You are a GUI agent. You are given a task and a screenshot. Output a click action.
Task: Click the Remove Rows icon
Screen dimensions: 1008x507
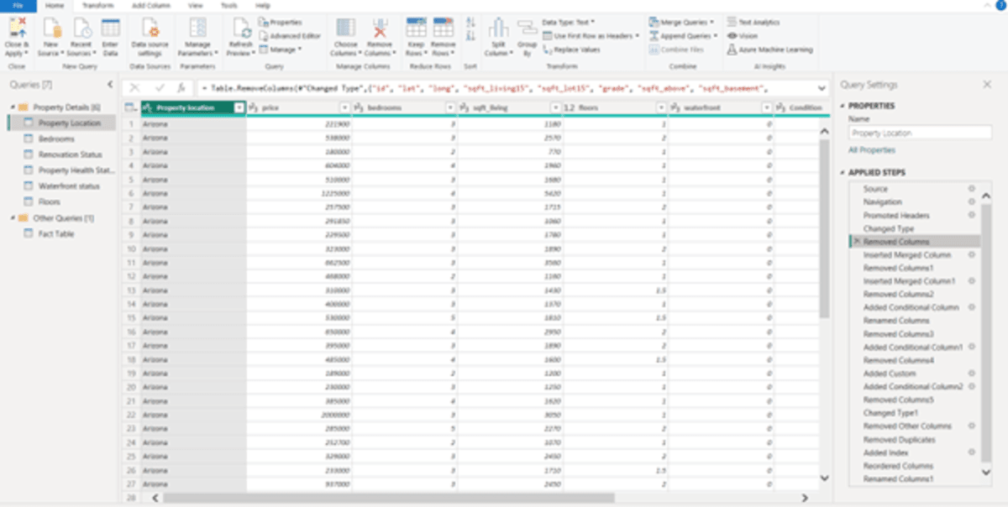coord(443,28)
